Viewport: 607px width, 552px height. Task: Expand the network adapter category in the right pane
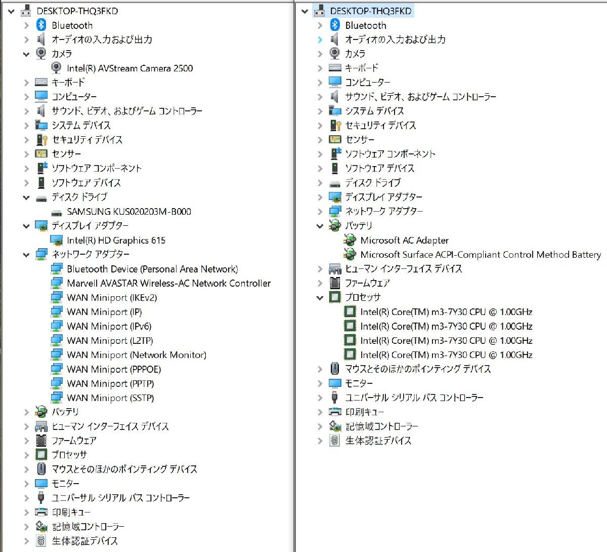click(320, 211)
